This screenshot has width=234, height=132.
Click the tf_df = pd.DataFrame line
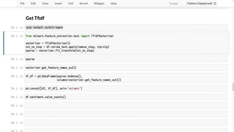pyautogui.click(x=54, y=76)
